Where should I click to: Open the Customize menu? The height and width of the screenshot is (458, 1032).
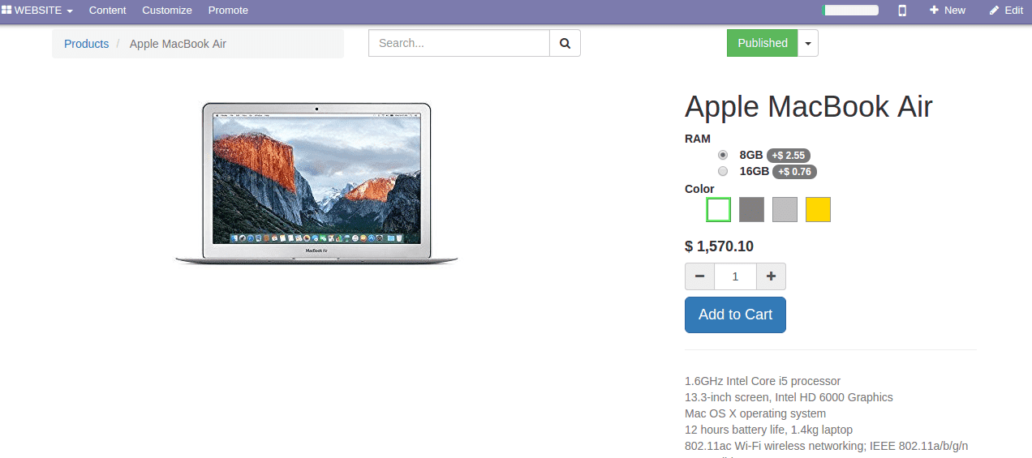167,11
